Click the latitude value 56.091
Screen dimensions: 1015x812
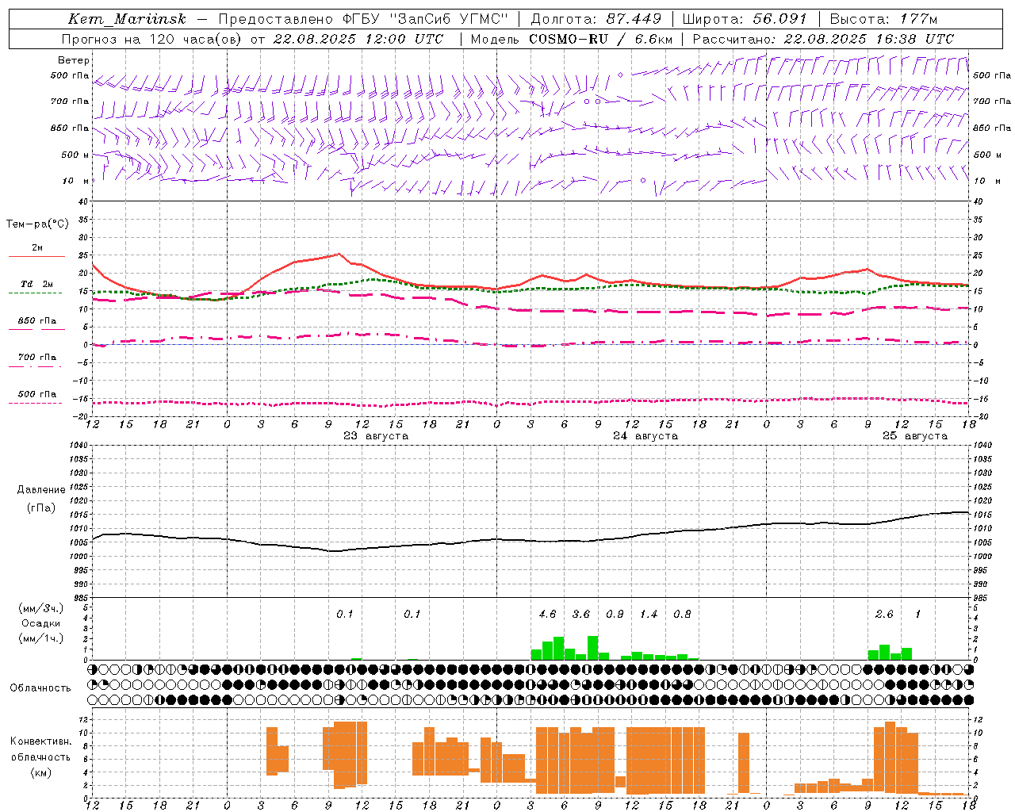click(780, 19)
